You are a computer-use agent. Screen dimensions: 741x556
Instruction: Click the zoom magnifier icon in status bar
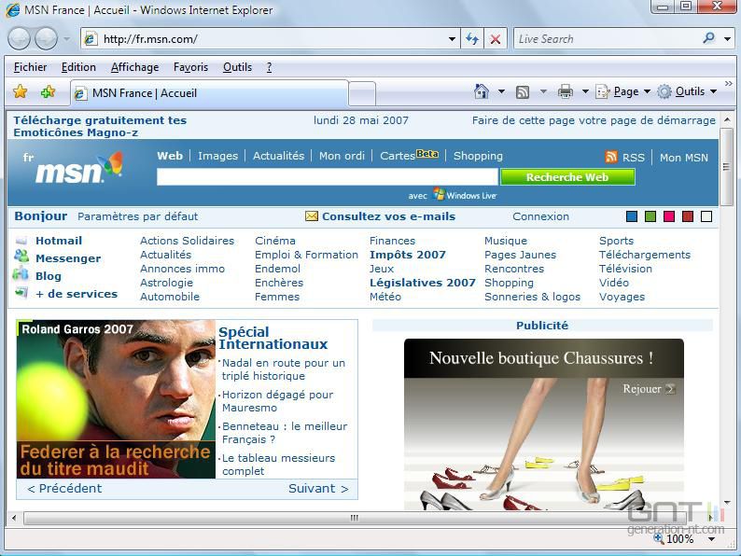coord(658,537)
